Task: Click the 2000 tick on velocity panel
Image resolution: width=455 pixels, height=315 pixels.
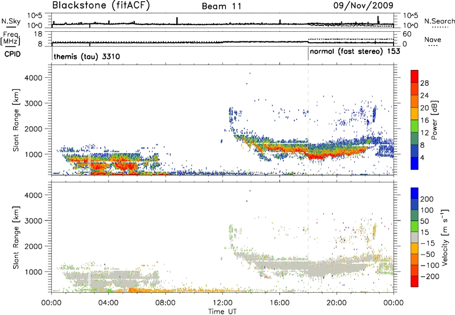Action: click(x=33, y=246)
